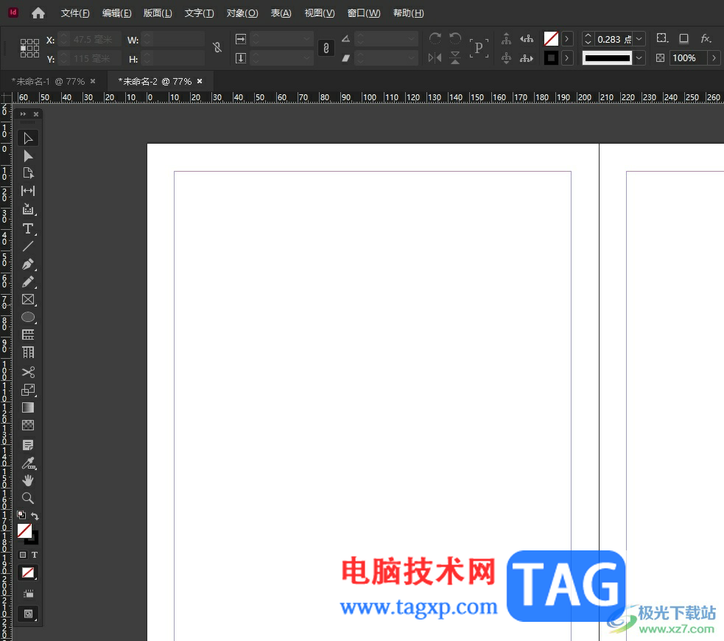Open rotation angle dropdown

pyautogui.click(x=412, y=39)
